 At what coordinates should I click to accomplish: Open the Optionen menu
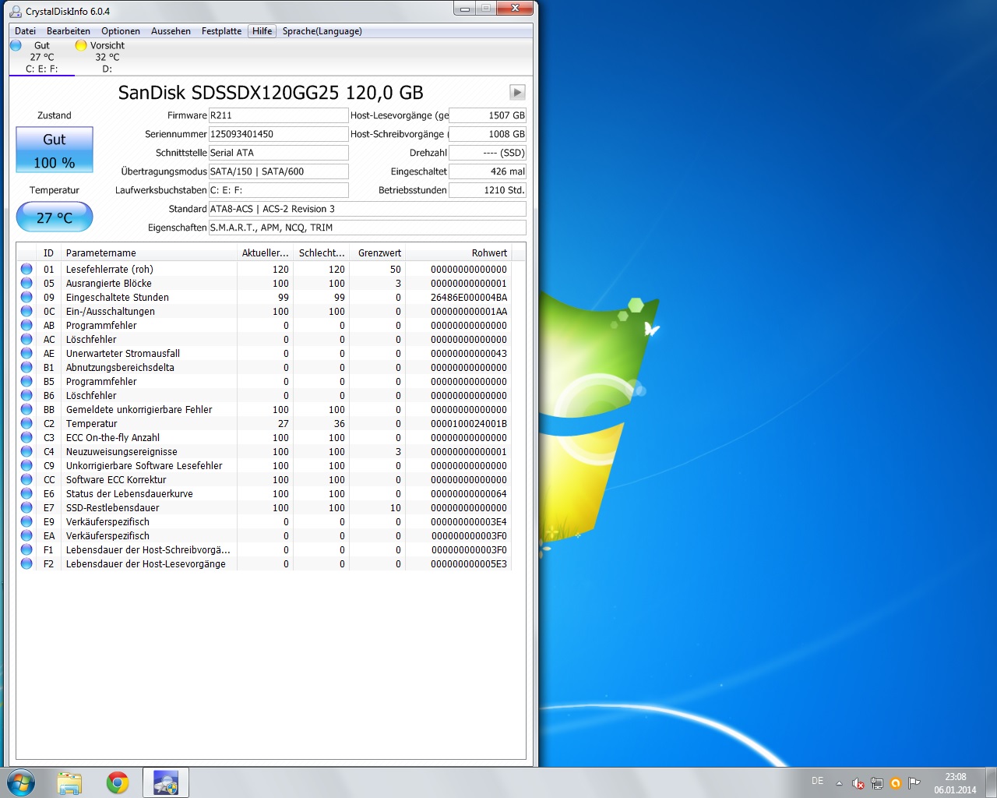point(121,31)
